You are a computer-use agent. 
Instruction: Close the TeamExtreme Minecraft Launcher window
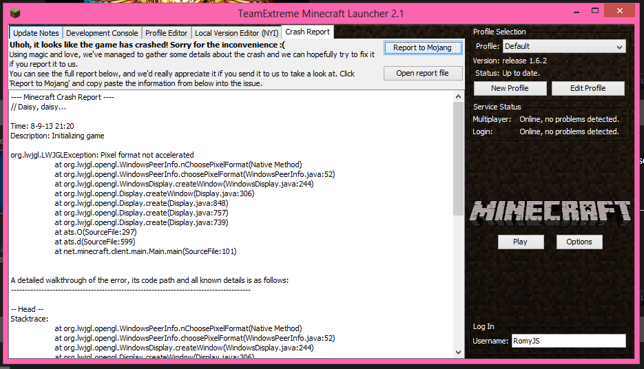[x=619, y=11]
